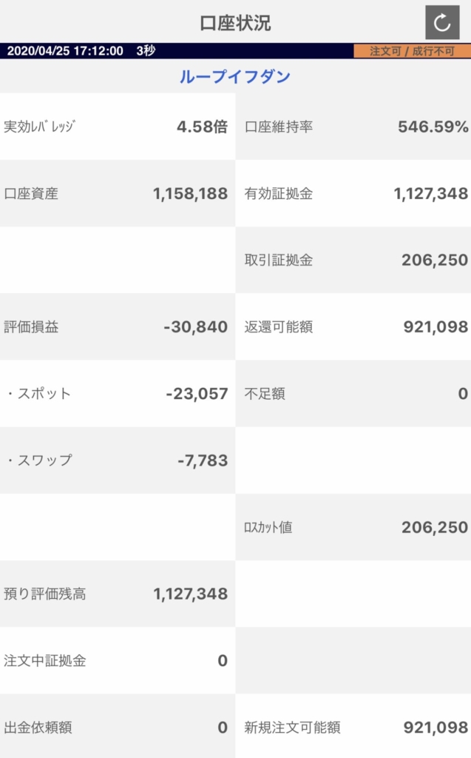
Task: Tap the スワップ -7,783 row
Action: (118, 460)
